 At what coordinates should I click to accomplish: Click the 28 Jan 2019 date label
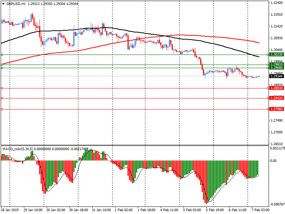coord(10,210)
